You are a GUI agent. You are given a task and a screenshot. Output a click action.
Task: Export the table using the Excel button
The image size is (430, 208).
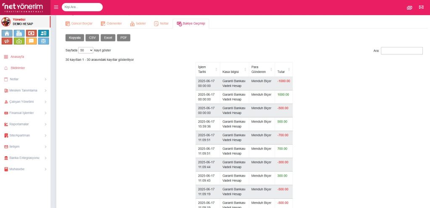[x=108, y=38]
